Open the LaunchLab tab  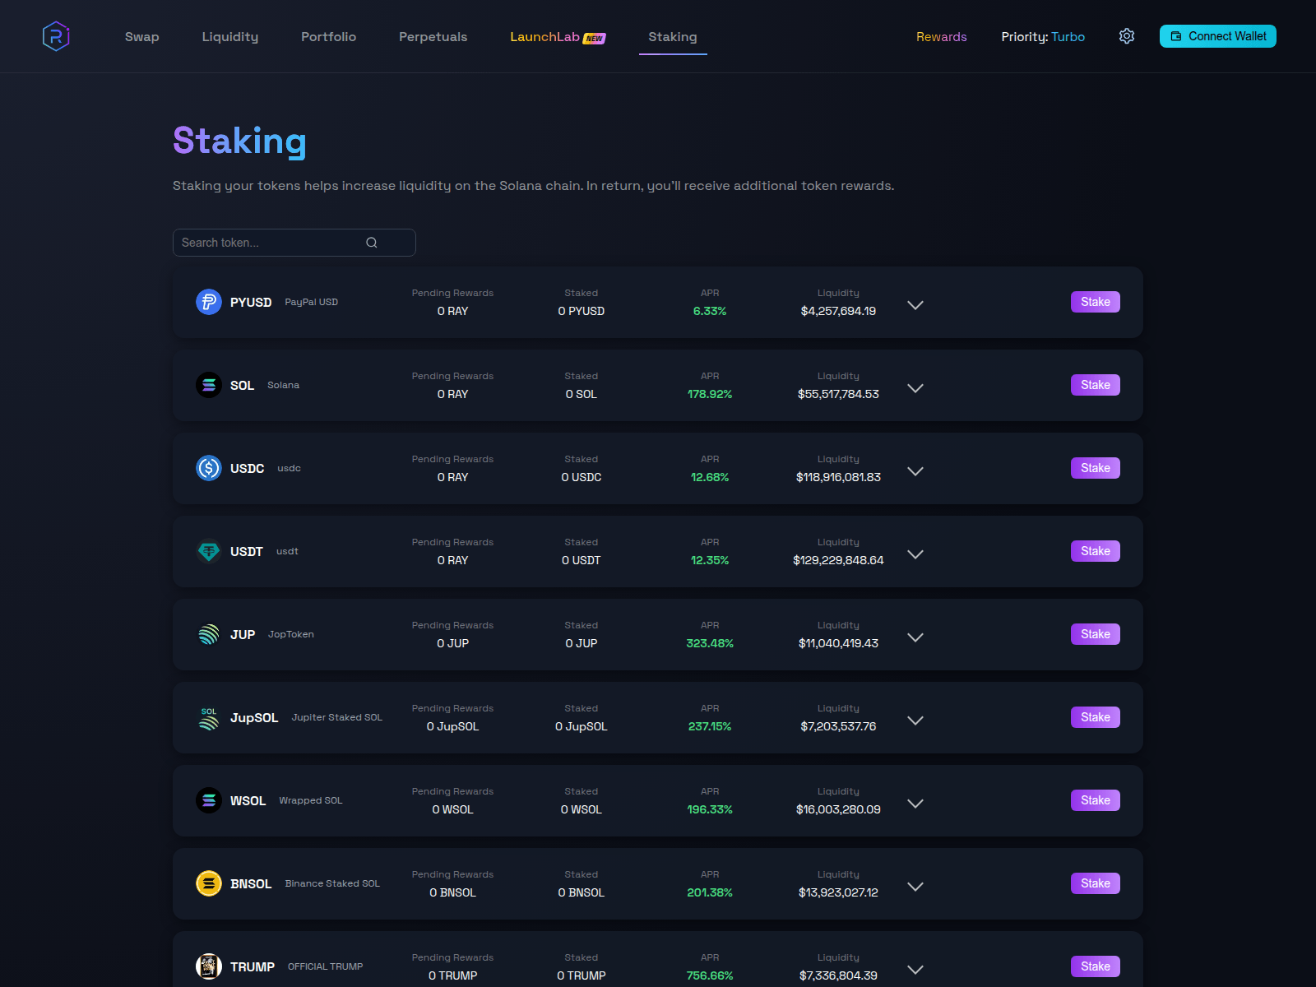[558, 37]
